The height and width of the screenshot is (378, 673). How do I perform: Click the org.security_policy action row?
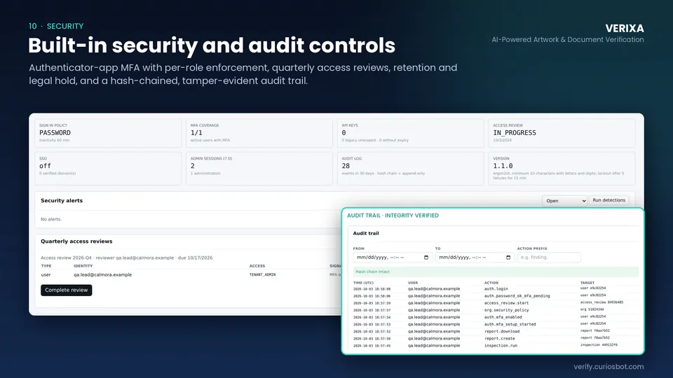point(496,310)
